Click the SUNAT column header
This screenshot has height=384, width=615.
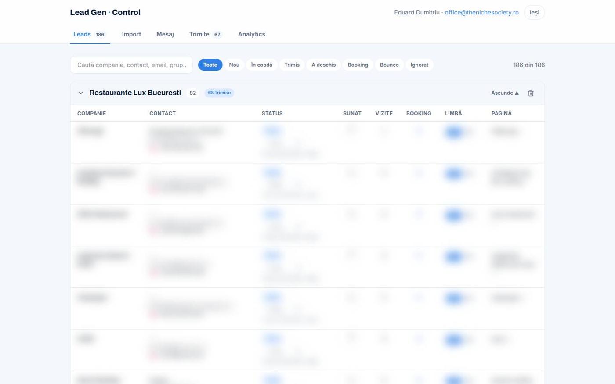[x=352, y=113]
